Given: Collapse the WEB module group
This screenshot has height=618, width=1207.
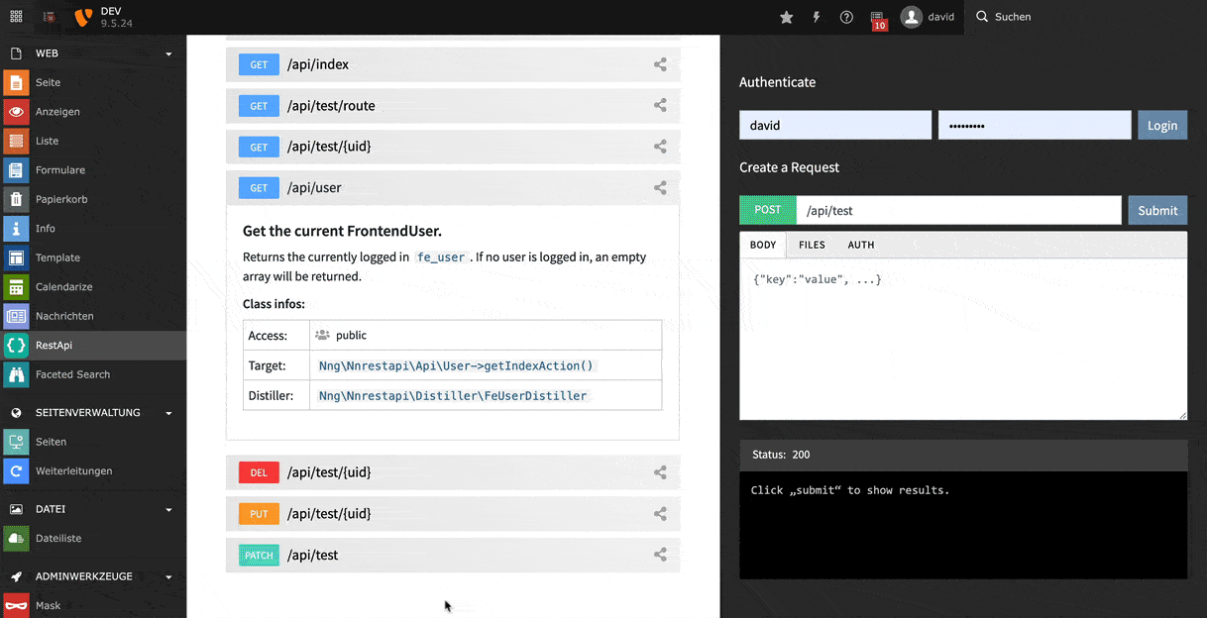Looking at the screenshot, I should point(167,52).
